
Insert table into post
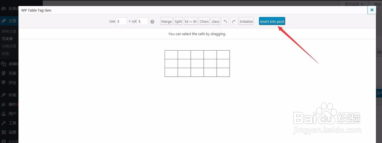tap(272, 21)
